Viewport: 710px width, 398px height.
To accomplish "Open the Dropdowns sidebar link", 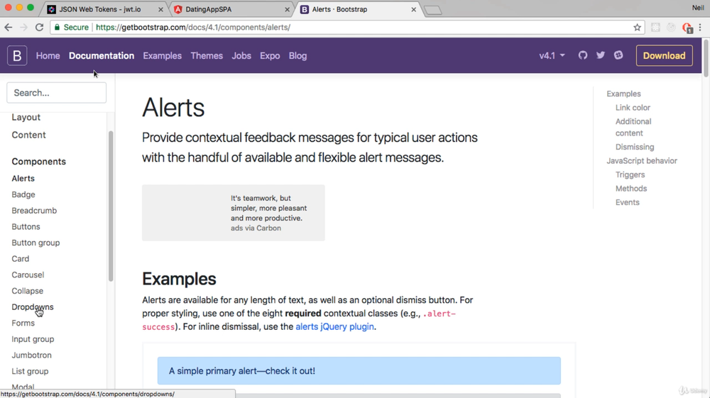I will coord(33,306).
